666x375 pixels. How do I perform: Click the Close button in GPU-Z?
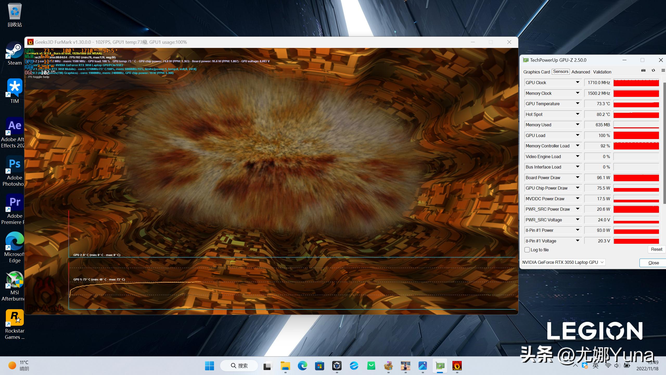653,263
